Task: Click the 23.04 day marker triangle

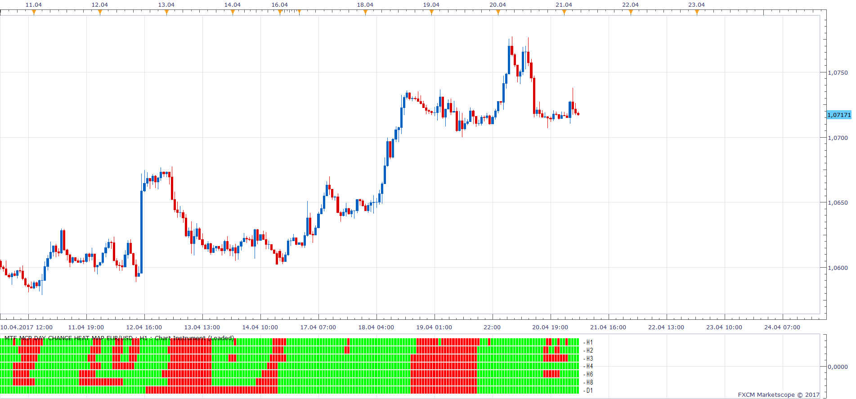Action: point(697,13)
